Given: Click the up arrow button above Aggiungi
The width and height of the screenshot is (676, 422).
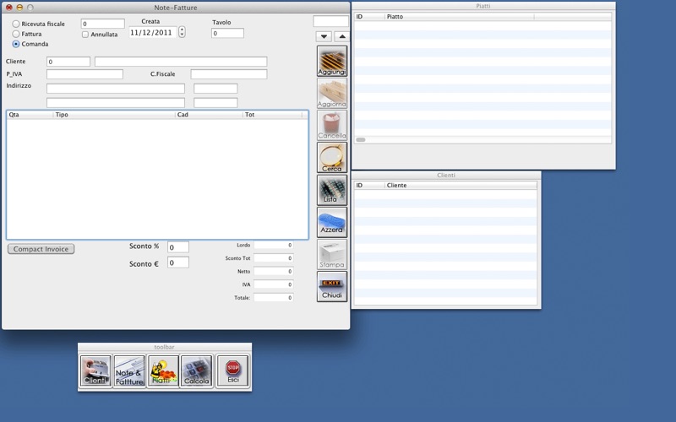Looking at the screenshot, I should pos(342,36).
